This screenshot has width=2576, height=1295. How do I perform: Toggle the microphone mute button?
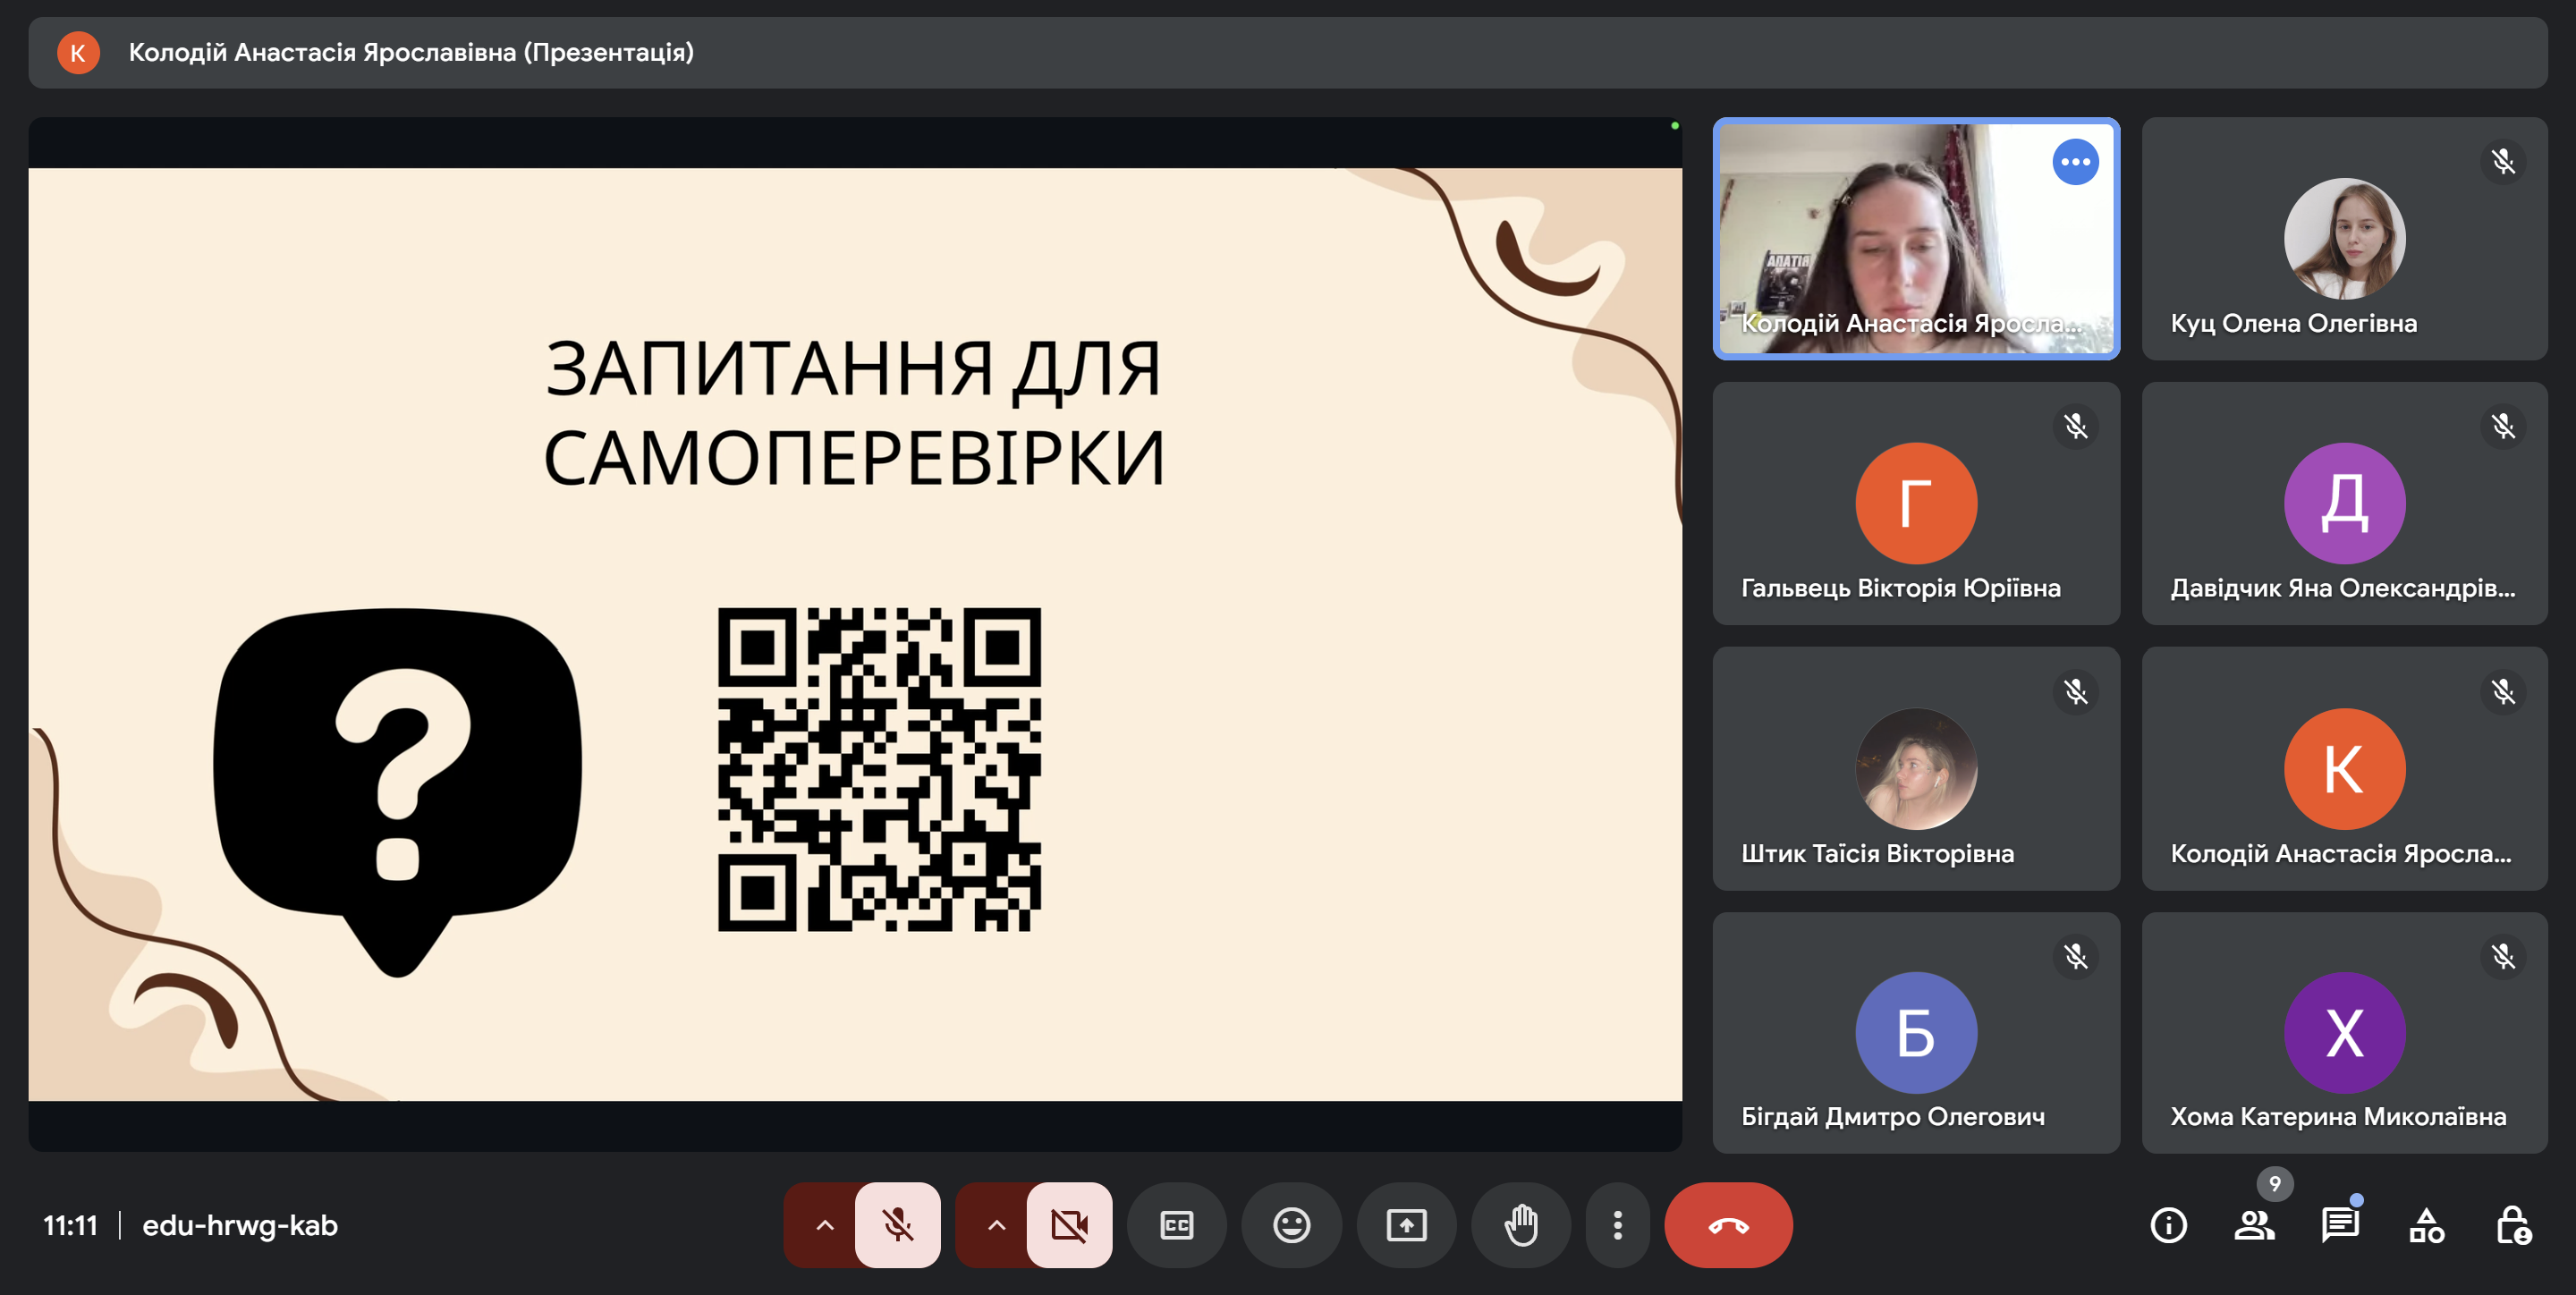pyautogui.click(x=897, y=1225)
